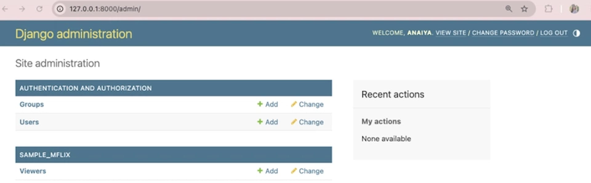Click the Log Out link
This screenshot has height=183, width=591.
coord(553,33)
